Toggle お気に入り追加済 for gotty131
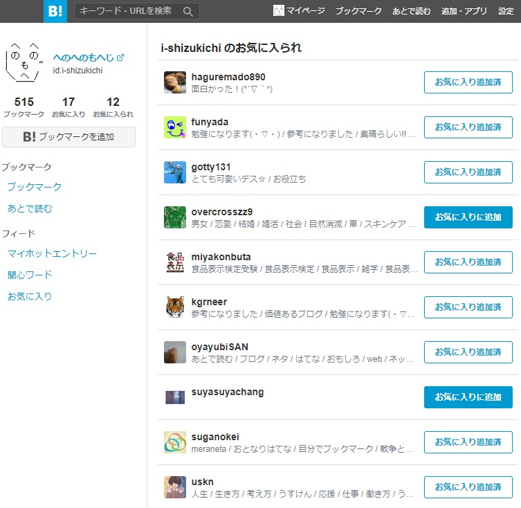Image resolution: width=521 pixels, height=508 pixels. click(x=468, y=172)
